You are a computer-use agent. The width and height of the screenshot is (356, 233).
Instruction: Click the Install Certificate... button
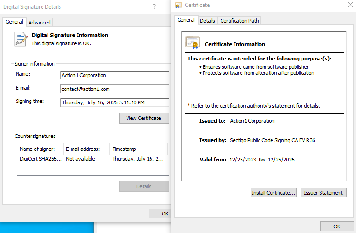pos(274,192)
